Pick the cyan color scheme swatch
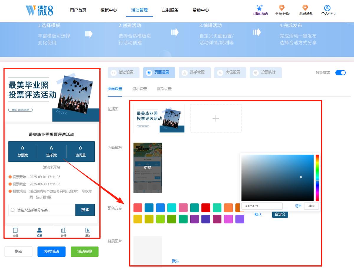354x268 pixels. pos(172,208)
